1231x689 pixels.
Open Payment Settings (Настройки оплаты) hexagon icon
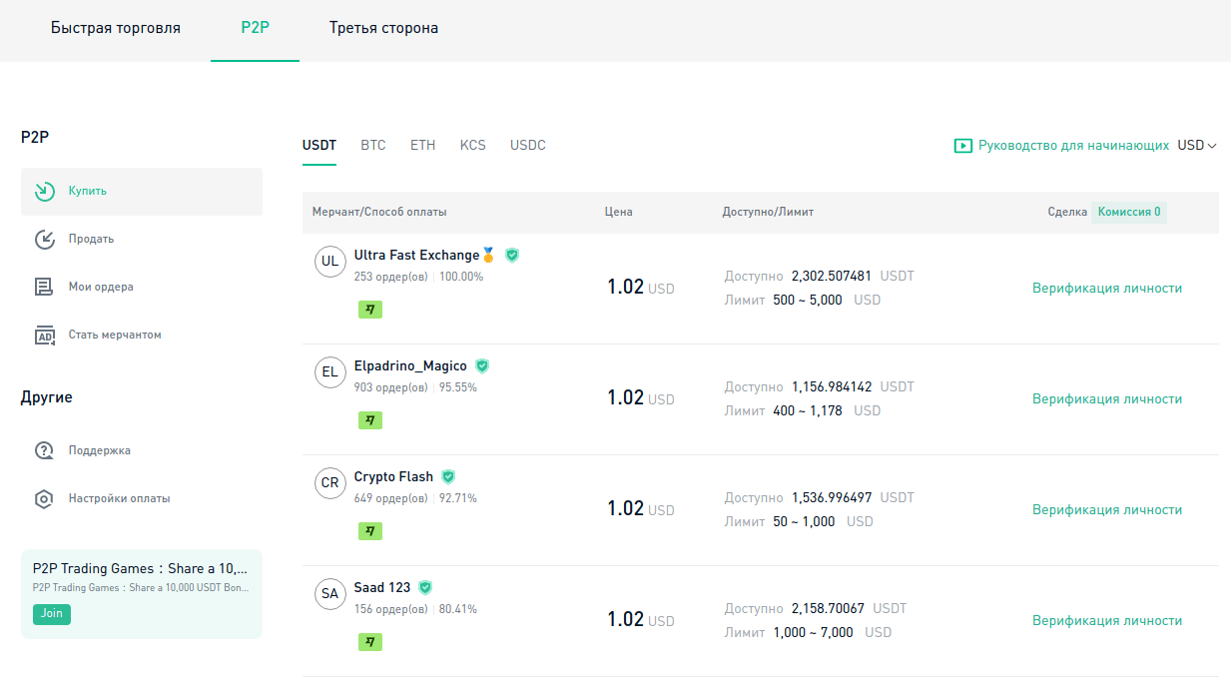click(44, 498)
